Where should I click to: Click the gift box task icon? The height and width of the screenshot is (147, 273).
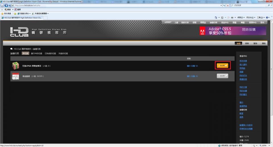[x=15, y=66]
